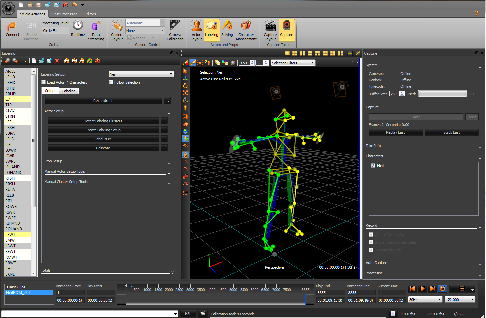
Task: Open the Actor Layout tool
Action: (196, 26)
